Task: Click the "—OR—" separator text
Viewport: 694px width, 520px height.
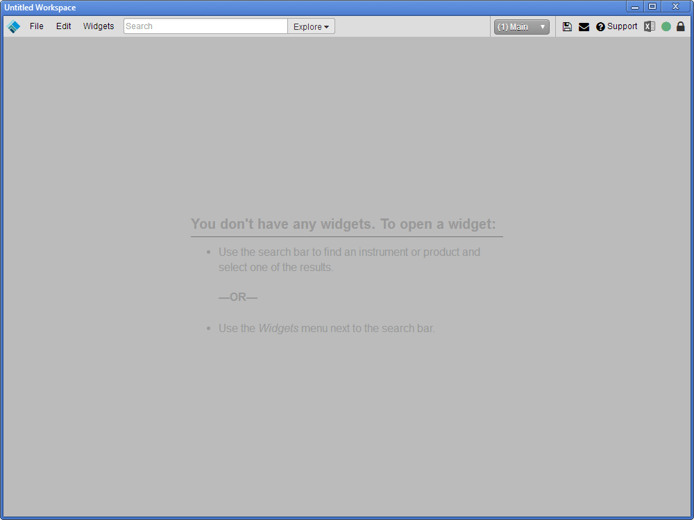Action: (238, 297)
